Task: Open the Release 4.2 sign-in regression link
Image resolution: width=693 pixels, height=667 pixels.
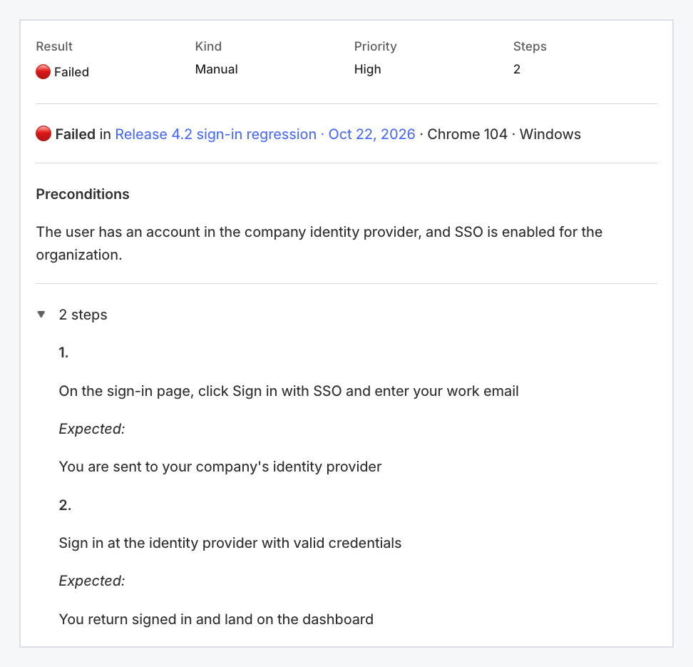Action: (x=265, y=134)
